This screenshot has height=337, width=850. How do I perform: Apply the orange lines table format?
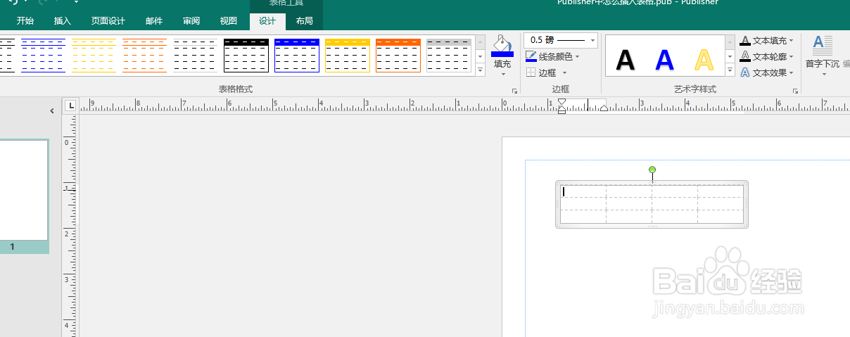click(145, 56)
